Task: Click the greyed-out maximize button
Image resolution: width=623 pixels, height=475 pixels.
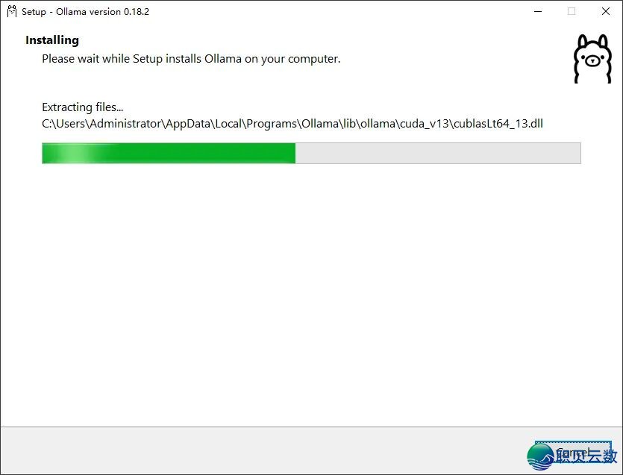Action: click(x=572, y=11)
